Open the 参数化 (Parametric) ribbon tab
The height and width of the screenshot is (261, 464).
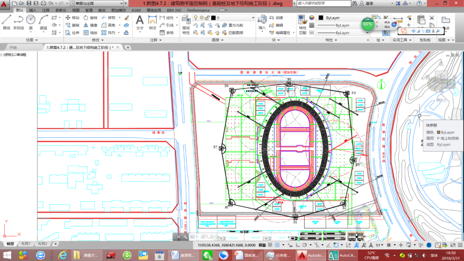click(61, 10)
